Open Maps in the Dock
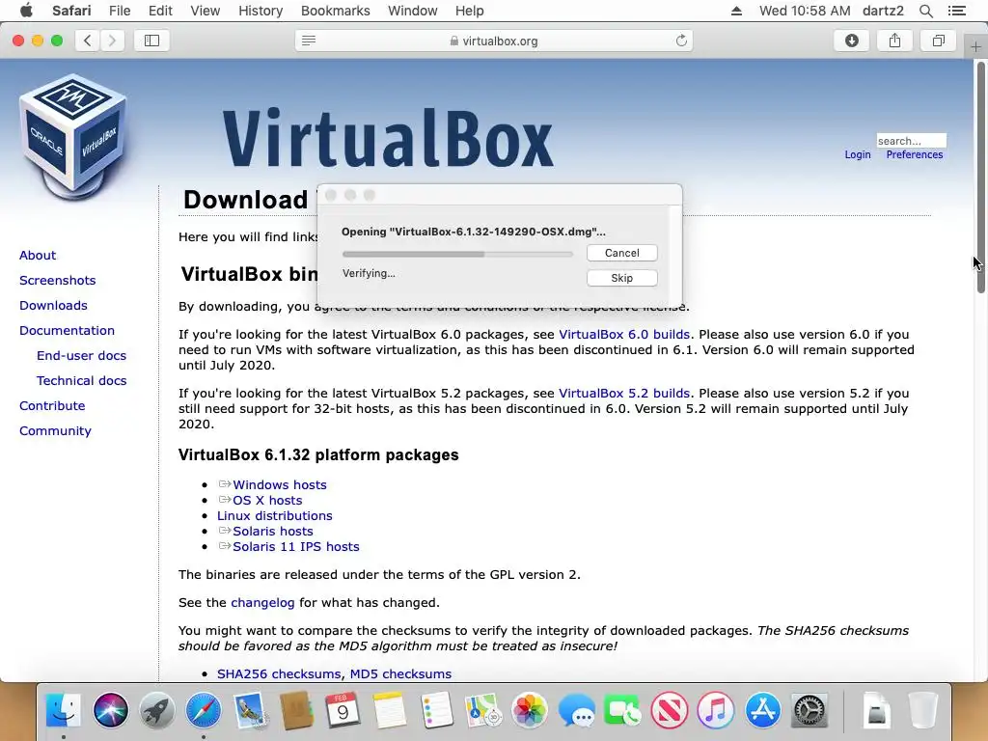 [x=482, y=709]
